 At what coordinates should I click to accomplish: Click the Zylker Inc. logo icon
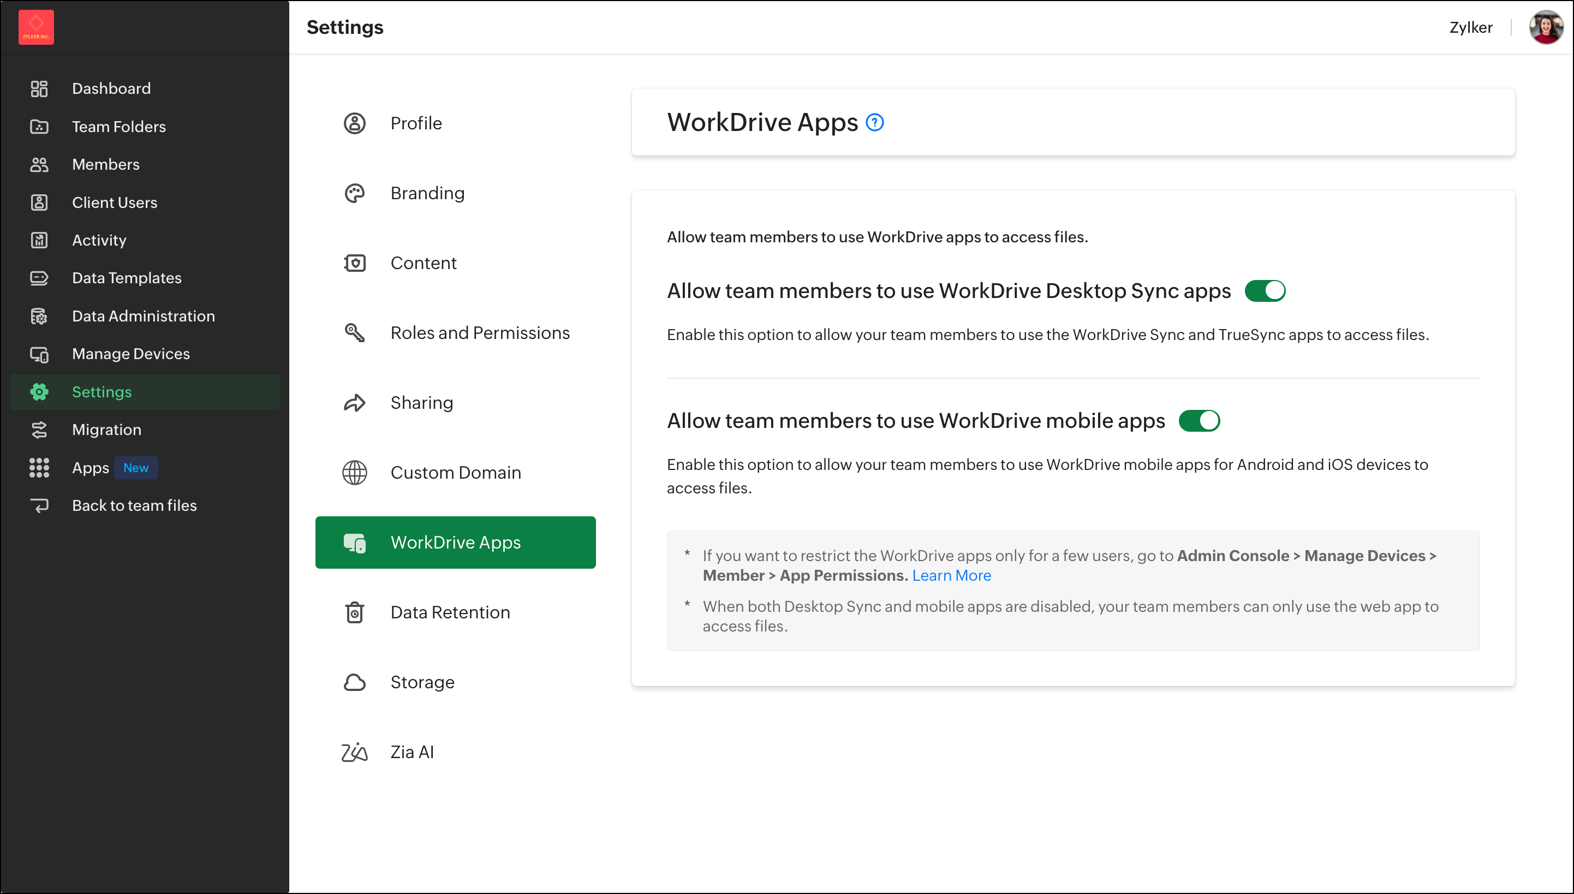click(x=36, y=27)
